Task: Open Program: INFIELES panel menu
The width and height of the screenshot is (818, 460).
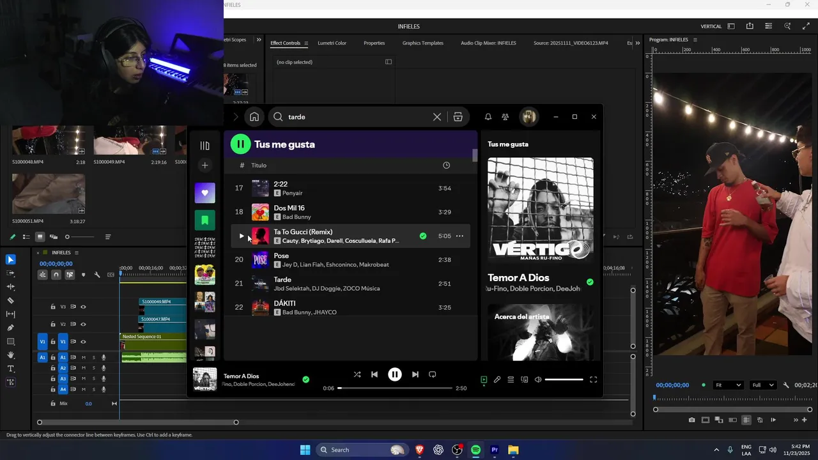Action: tap(695, 40)
